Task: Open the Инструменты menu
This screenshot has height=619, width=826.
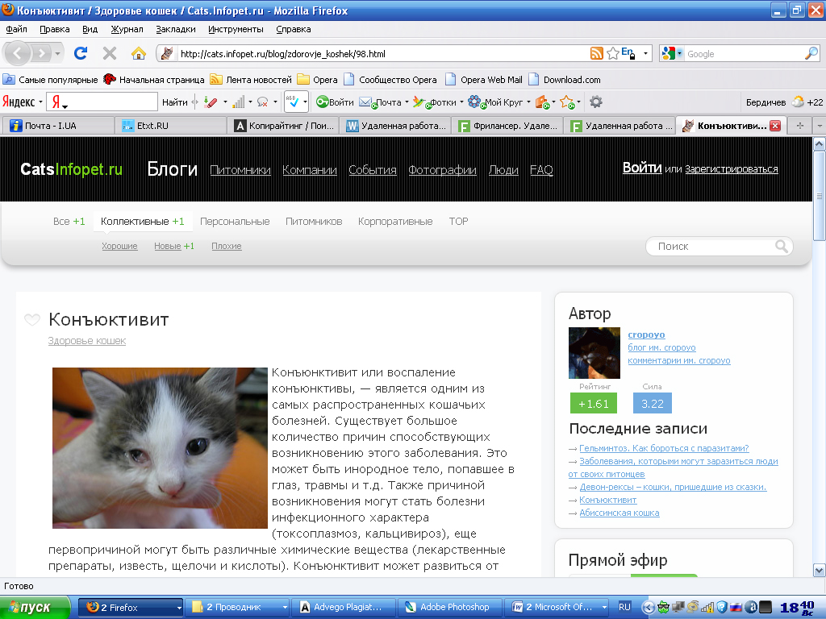Action: pos(236,29)
